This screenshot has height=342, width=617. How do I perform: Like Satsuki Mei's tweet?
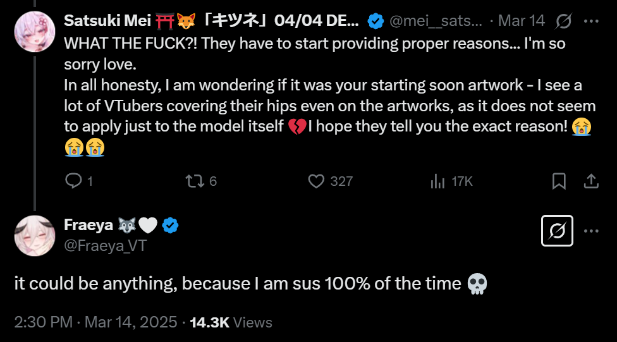click(x=316, y=181)
